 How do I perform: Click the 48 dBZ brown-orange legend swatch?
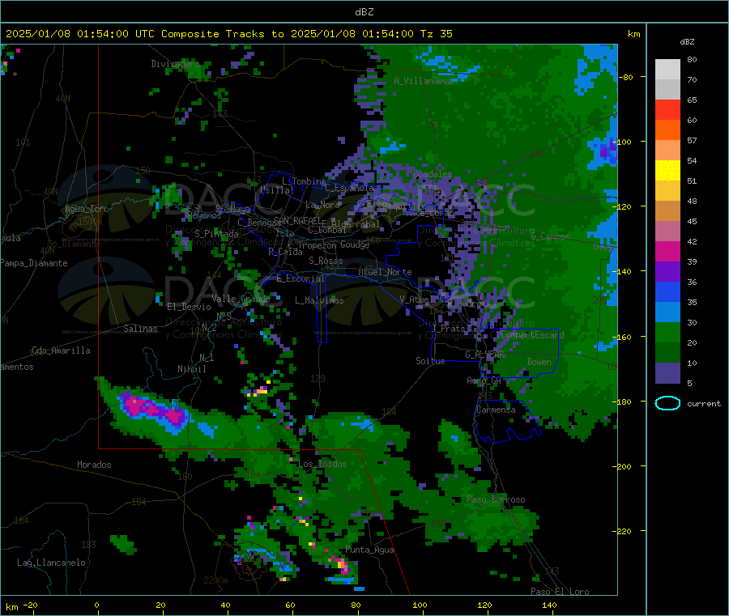point(667,211)
